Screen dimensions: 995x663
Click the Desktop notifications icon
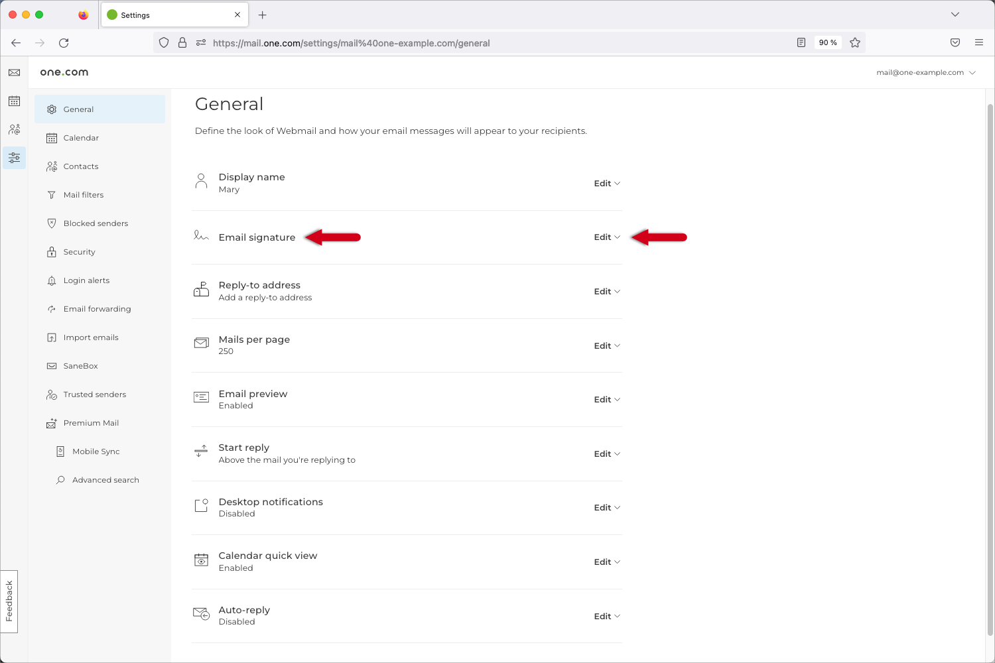pos(200,505)
